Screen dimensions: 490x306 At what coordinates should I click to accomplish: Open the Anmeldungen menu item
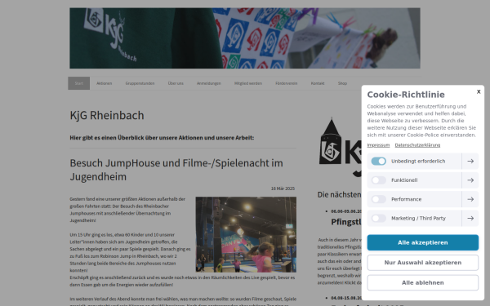[209, 83]
